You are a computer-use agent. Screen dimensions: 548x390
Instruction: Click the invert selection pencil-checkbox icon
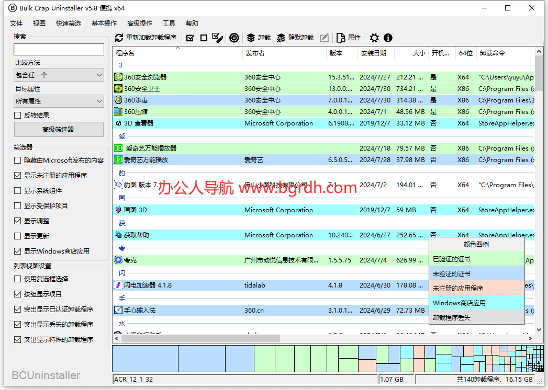coord(217,38)
